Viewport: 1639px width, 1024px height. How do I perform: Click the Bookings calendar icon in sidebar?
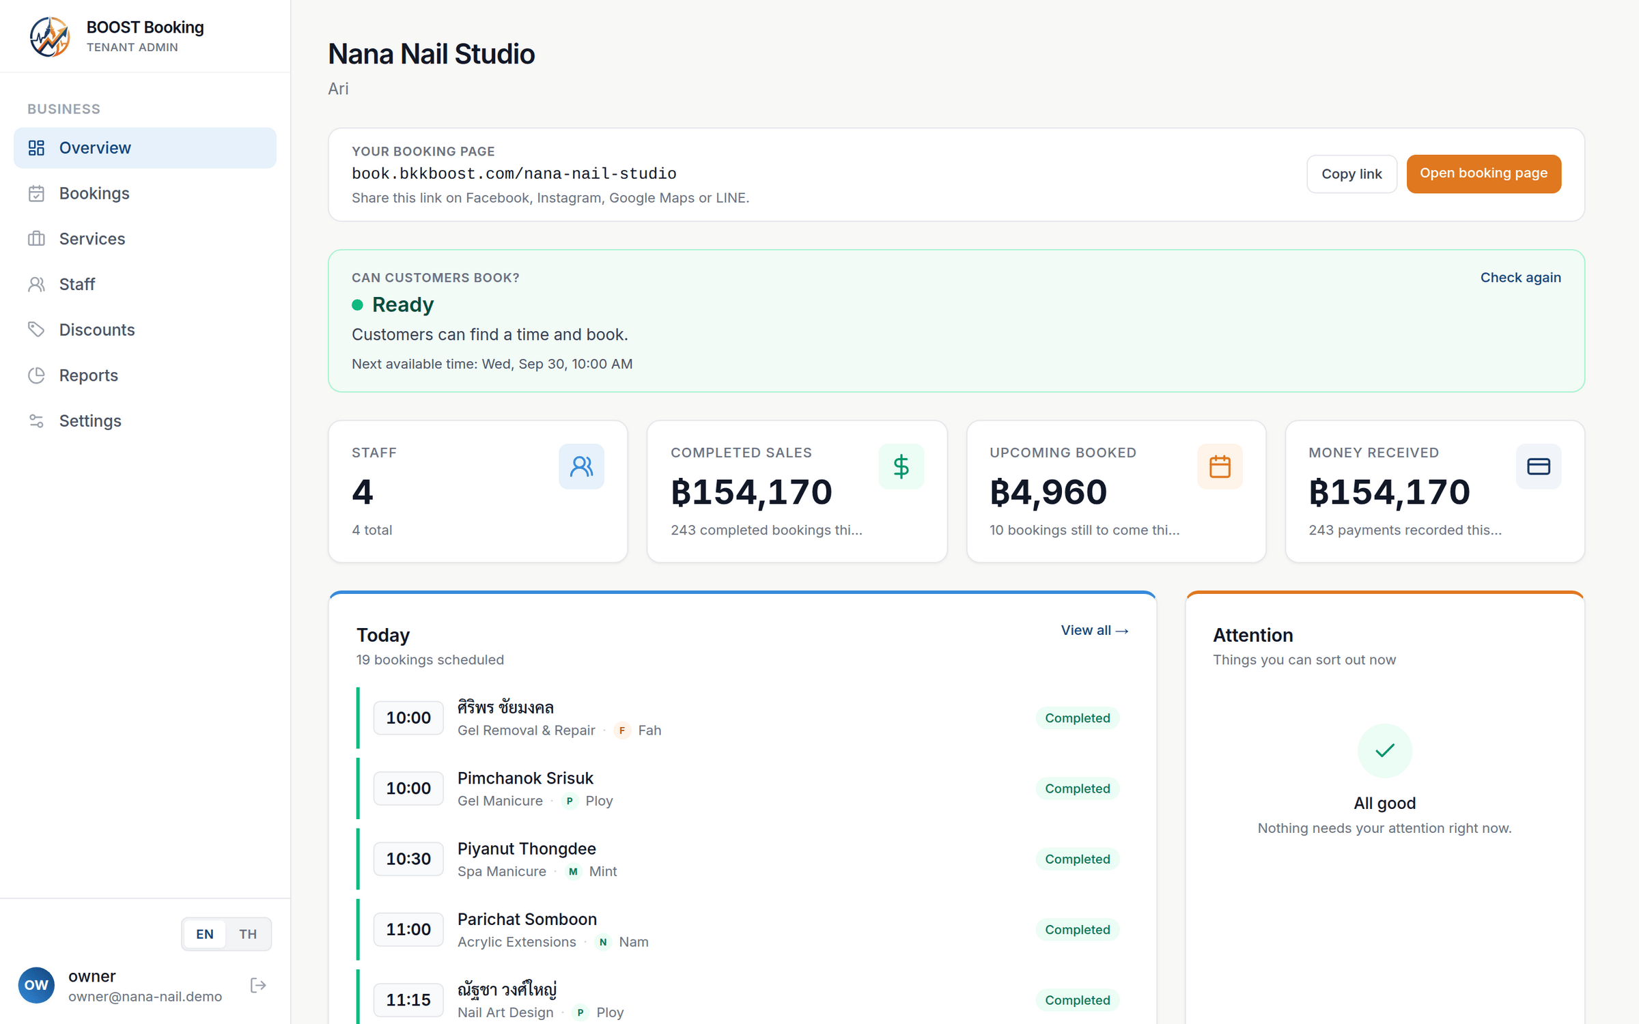click(x=36, y=193)
